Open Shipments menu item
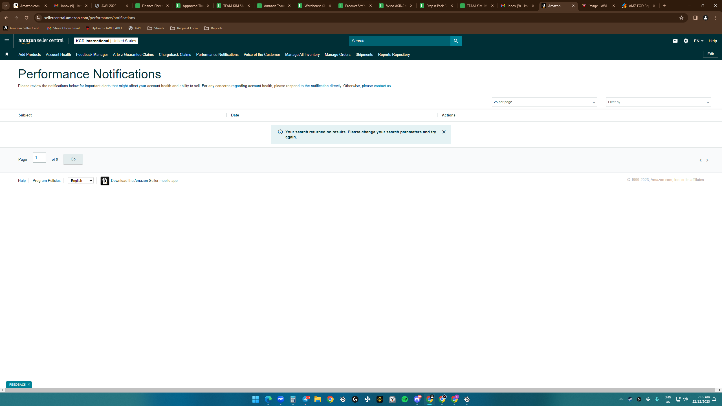Image resolution: width=722 pixels, height=406 pixels. coord(364,54)
